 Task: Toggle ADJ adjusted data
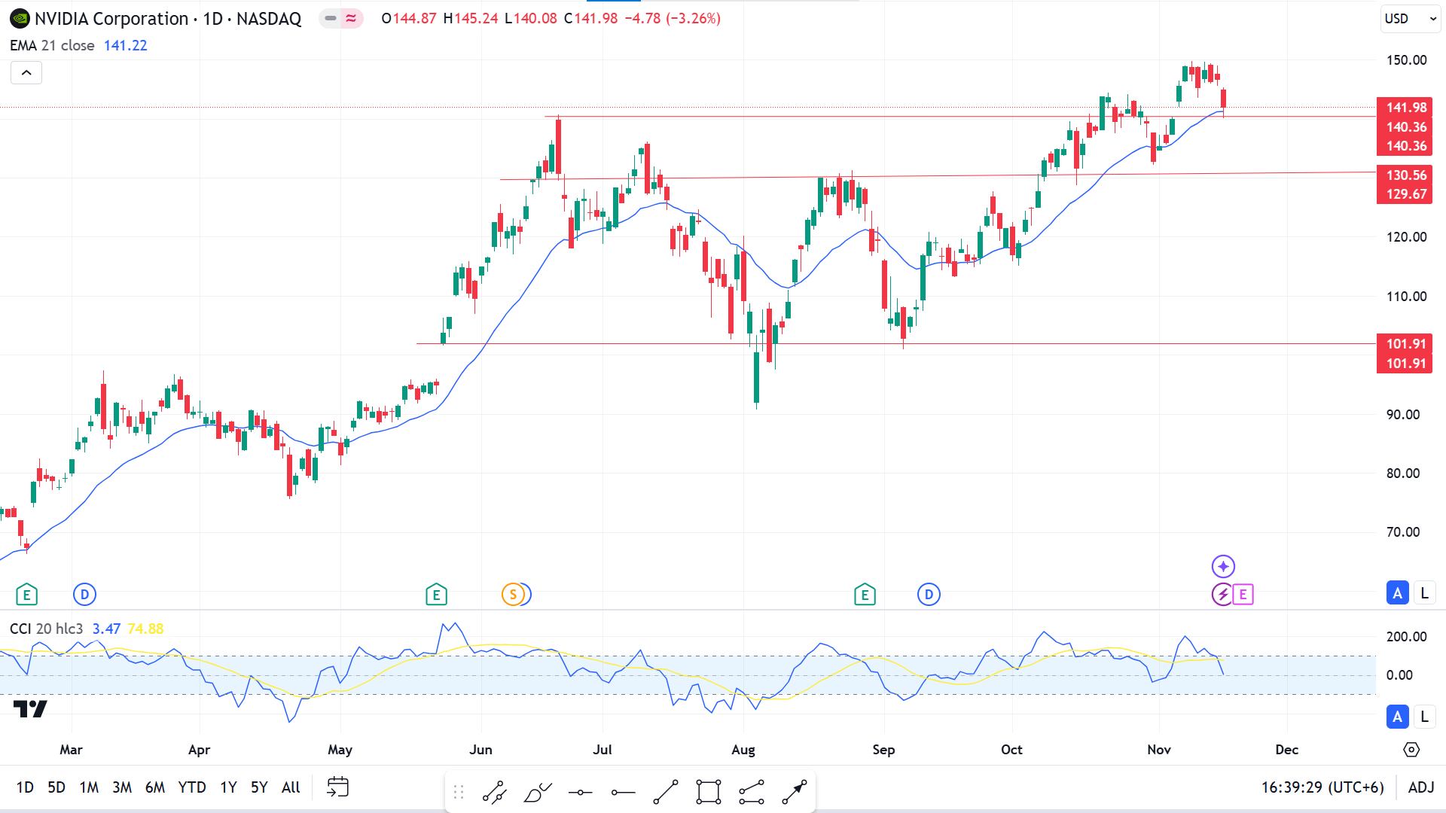1421,787
